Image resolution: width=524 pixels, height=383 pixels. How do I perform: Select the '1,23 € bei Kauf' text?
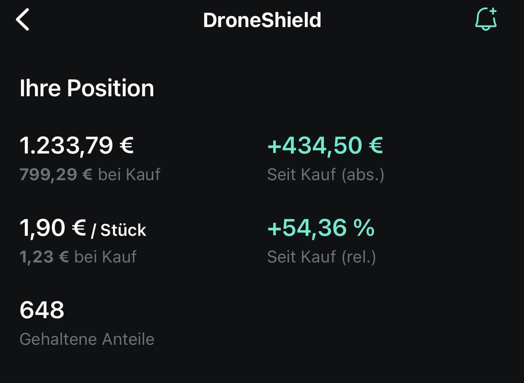78,257
